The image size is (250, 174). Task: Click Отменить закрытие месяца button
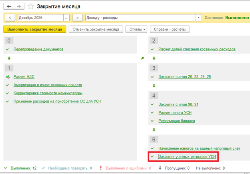[x=96, y=29]
